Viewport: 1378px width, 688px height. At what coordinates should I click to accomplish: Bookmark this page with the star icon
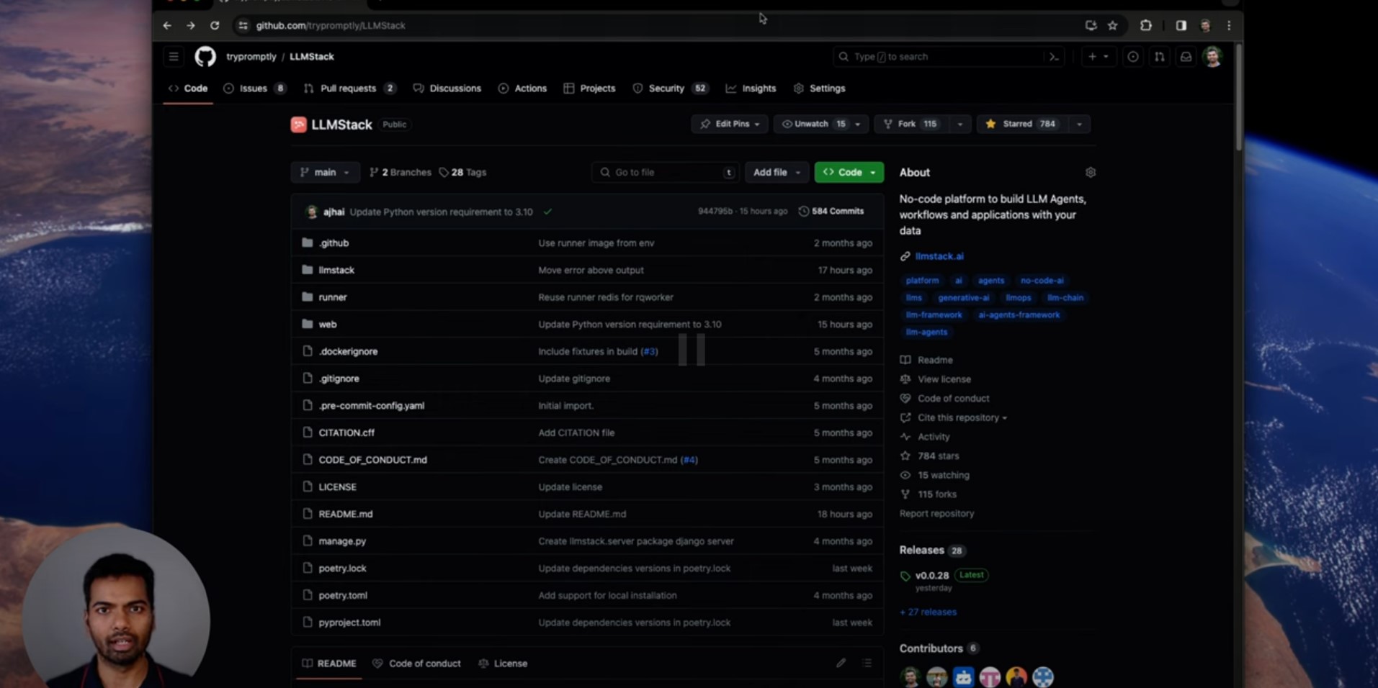click(x=1112, y=25)
